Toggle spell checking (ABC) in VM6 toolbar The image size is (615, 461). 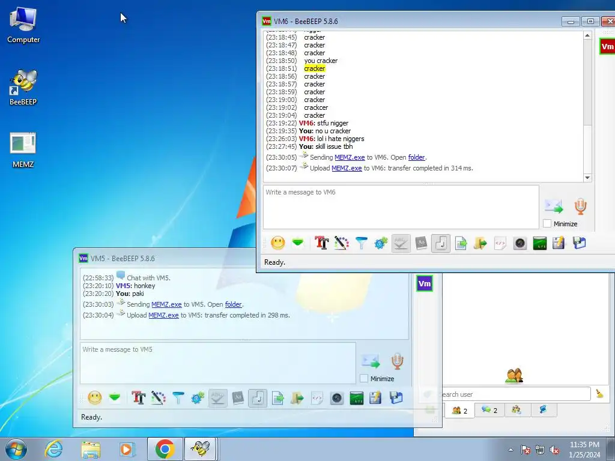[x=401, y=244]
